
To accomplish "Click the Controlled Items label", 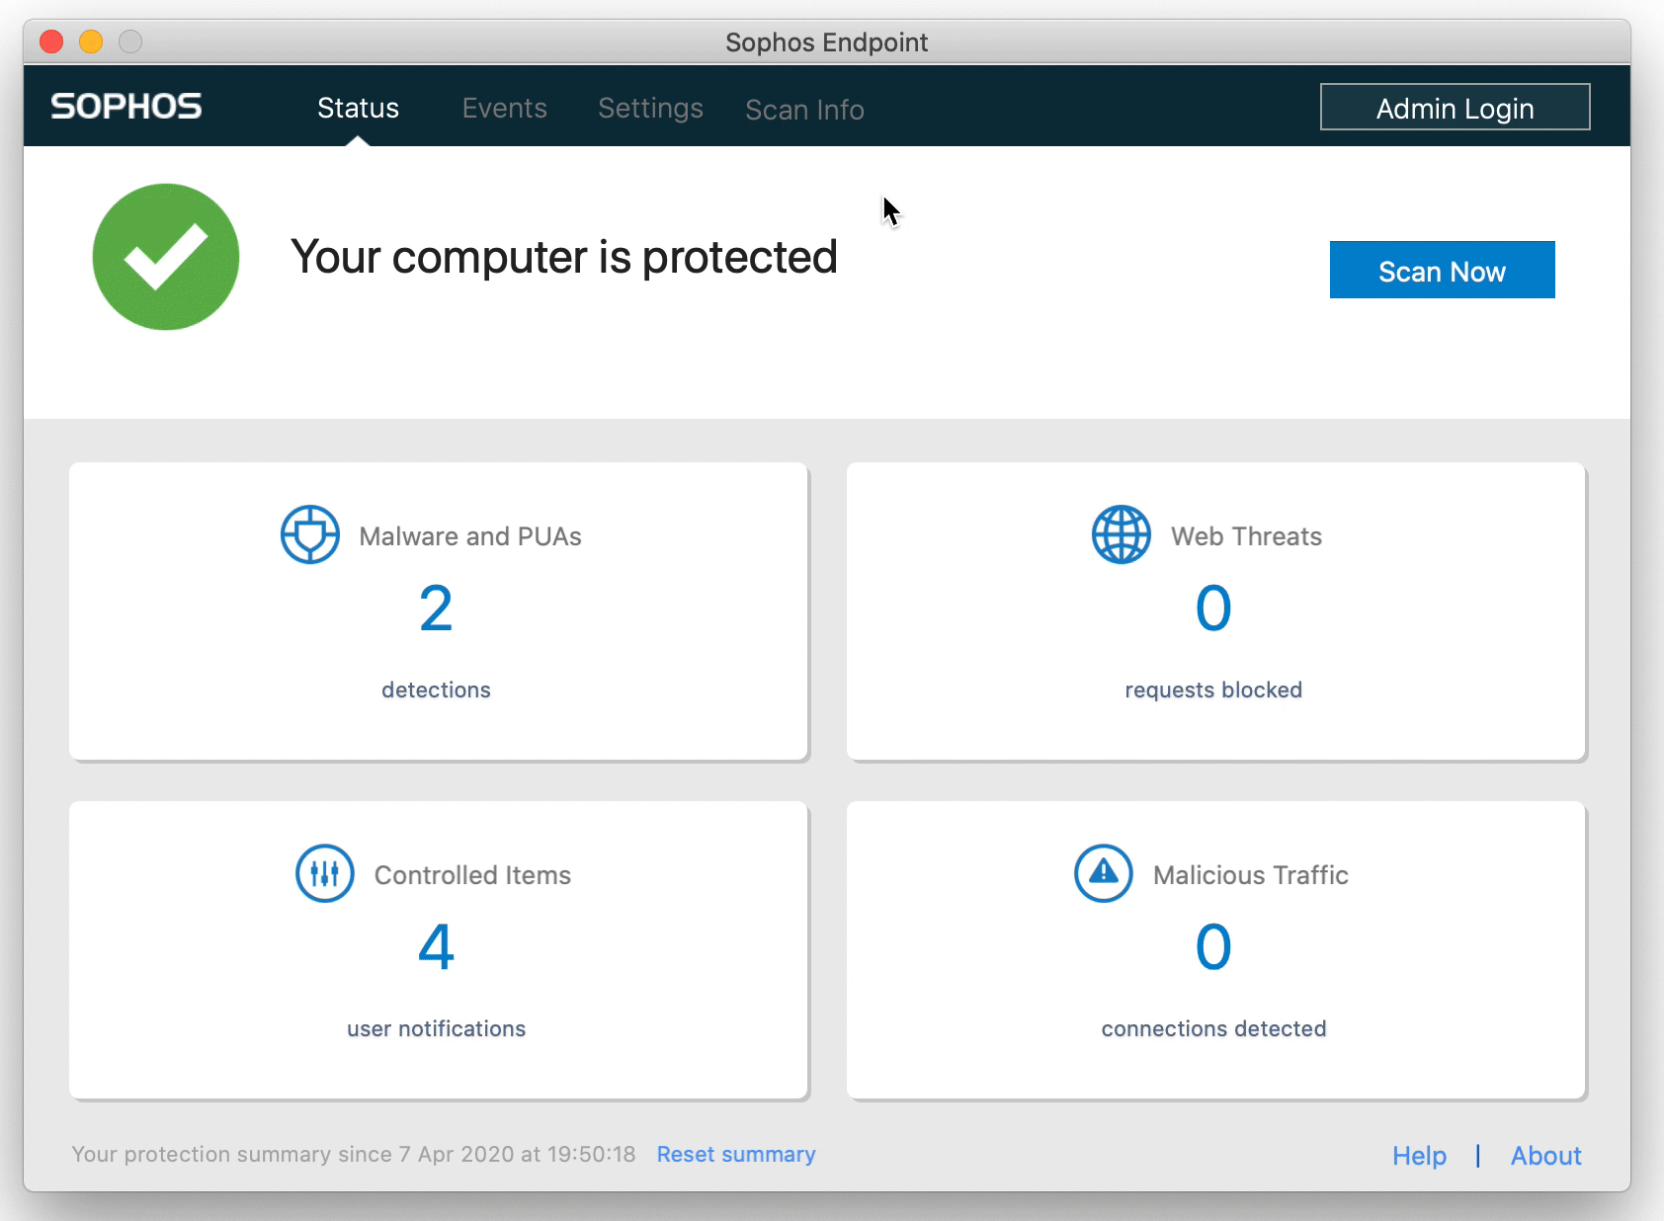I will (x=472, y=875).
